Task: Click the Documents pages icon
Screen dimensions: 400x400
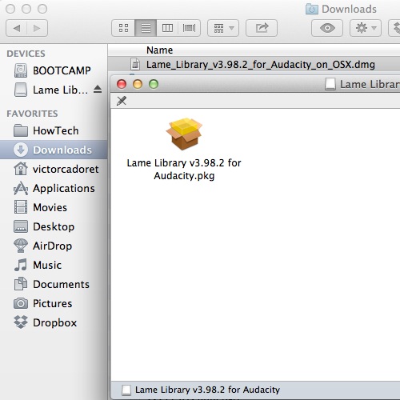Action: (x=21, y=284)
